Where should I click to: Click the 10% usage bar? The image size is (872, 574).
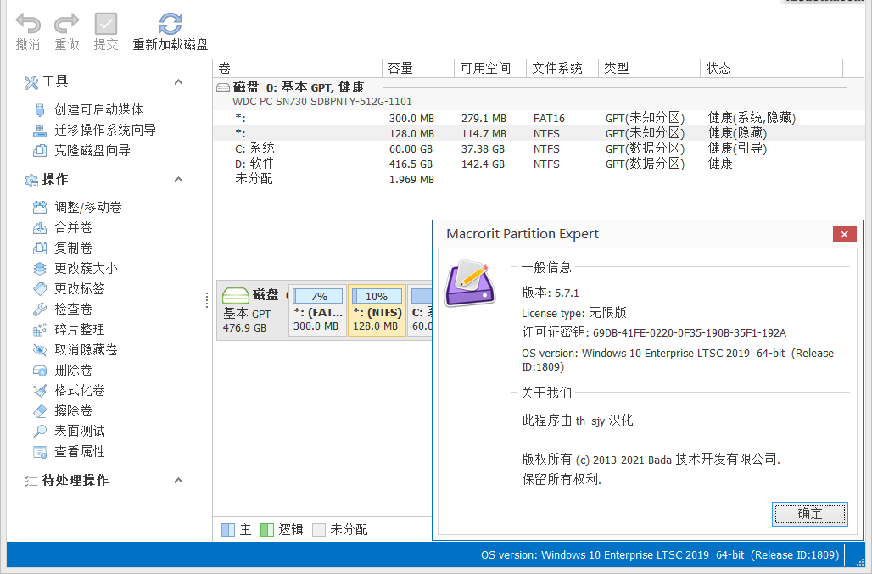point(377,296)
